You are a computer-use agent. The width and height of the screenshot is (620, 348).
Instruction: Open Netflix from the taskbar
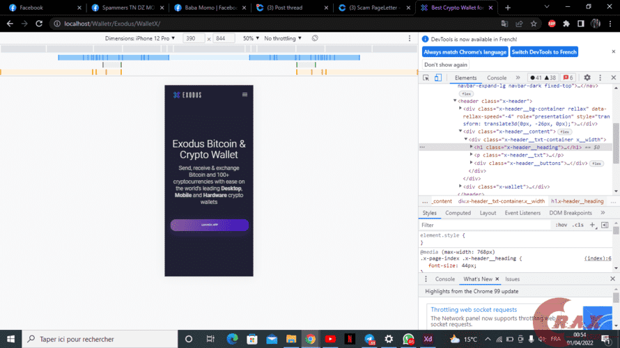tap(350, 339)
